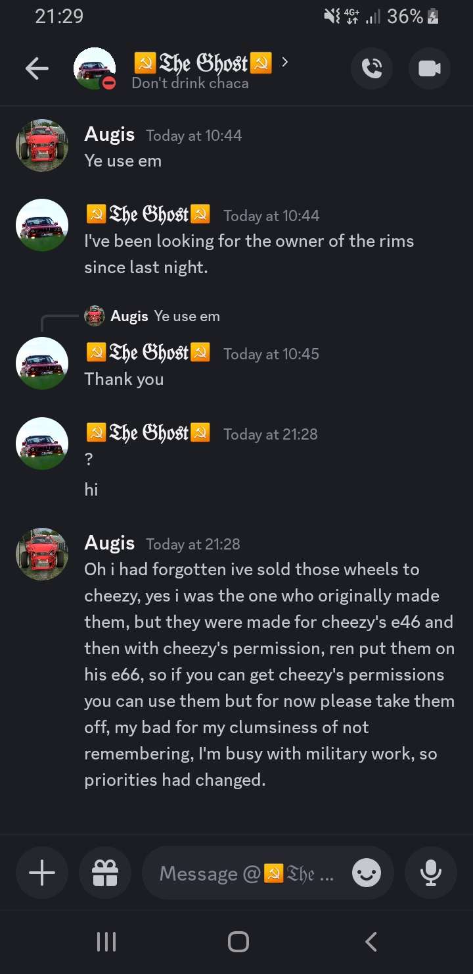Expand The Ghost profile chevron in header

click(x=284, y=63)
